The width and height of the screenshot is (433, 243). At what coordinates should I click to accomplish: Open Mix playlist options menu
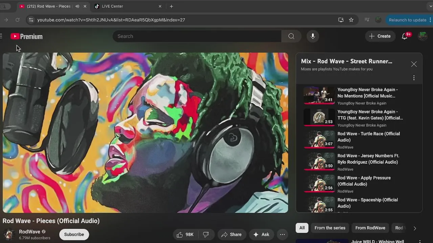coord(414,78)
